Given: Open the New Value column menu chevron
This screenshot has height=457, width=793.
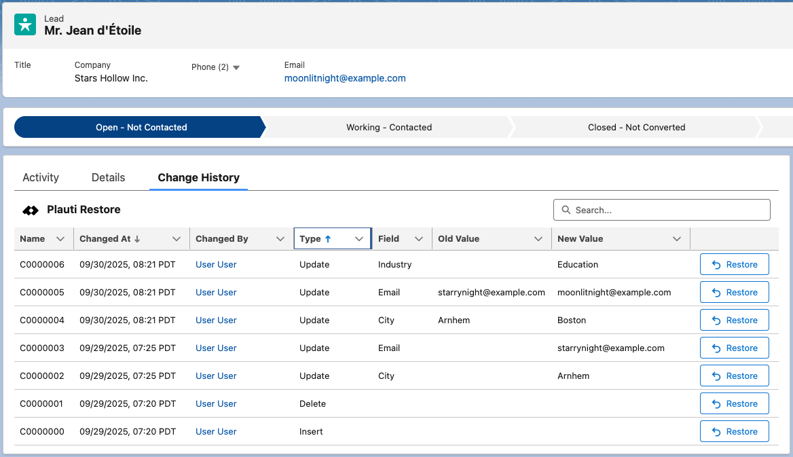Looking at the screenshot, I should tap(677, 239).
